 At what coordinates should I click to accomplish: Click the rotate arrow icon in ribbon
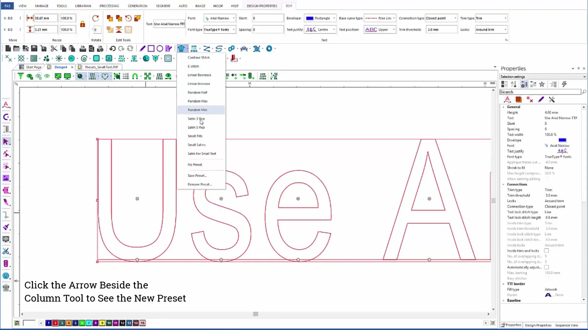pyautogui.click(x=95, y=18)
